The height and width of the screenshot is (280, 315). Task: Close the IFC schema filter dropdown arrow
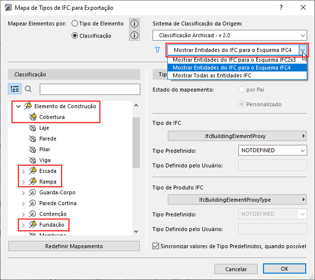pyautogui.click(x=303, y=50)
